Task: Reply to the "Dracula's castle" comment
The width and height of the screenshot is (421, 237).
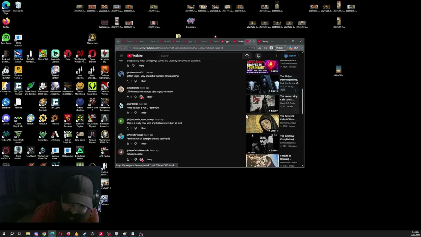Action: point(150,159)
